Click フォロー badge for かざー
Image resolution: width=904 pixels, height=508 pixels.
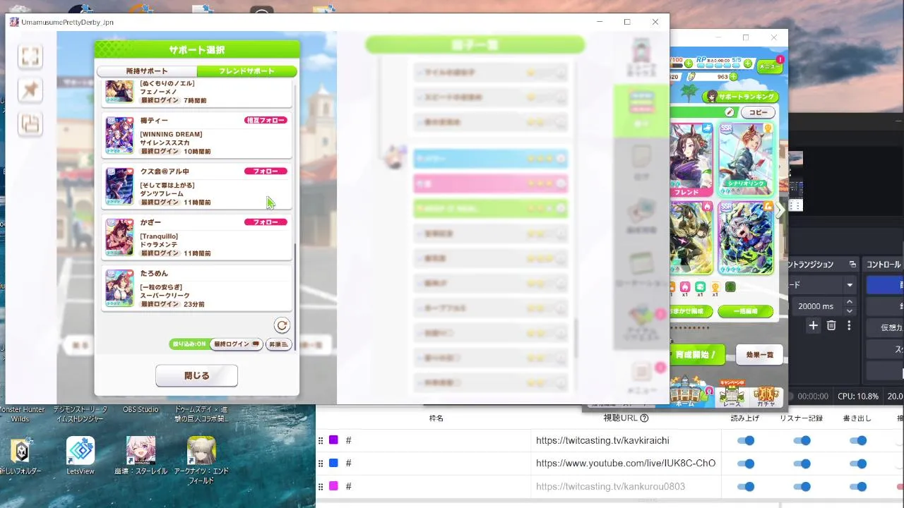(266, 222)
